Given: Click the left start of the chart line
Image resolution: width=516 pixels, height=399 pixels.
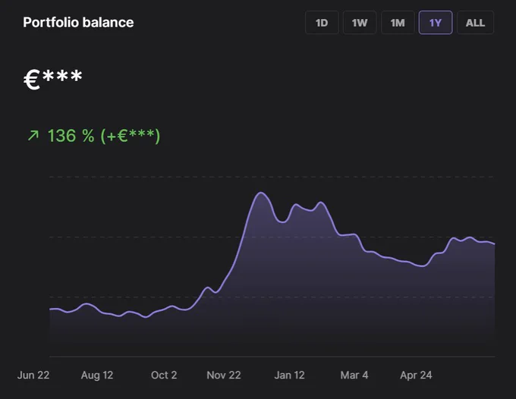Looking at the screenshot, I should point(50,309).
